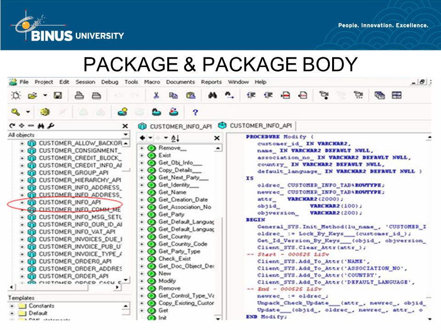Open the Debug menu

point(109,82)
